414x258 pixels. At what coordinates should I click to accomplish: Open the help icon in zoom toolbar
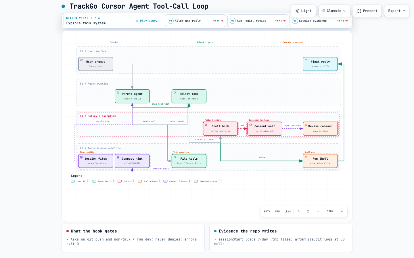[308, 212]
